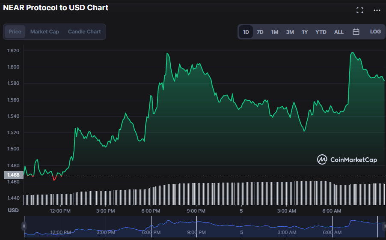Select the 7D time range
386x240 pixels.
260,32
